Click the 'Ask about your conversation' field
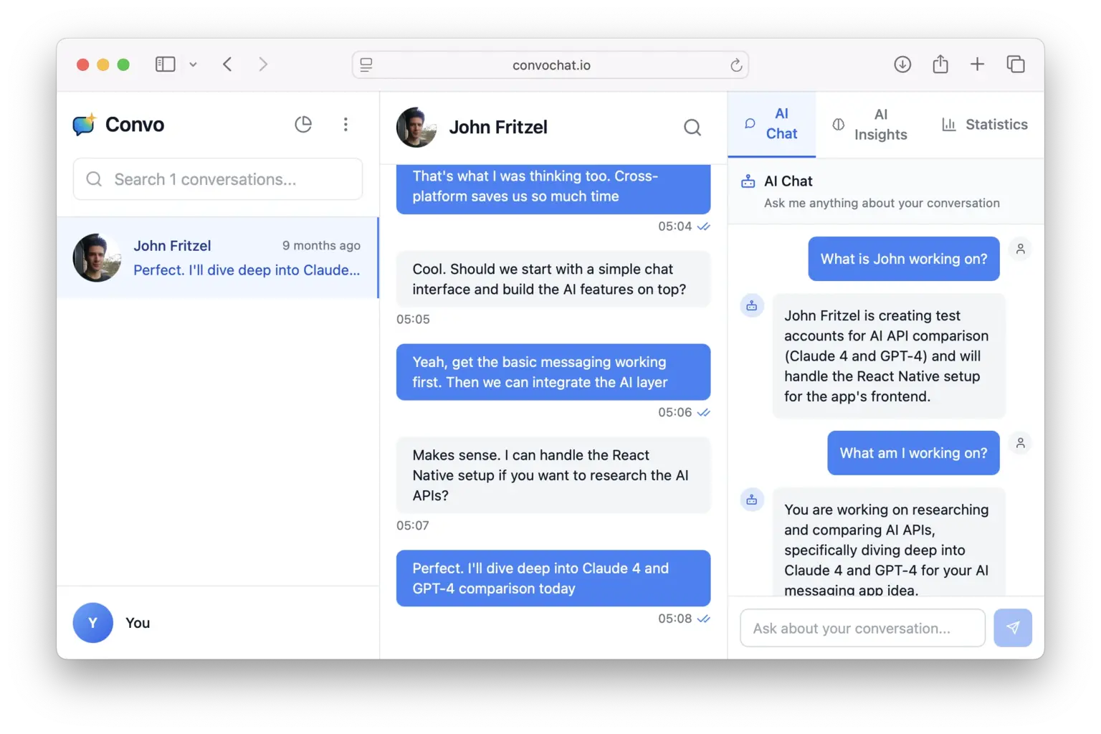 click(x=862, y=627)
